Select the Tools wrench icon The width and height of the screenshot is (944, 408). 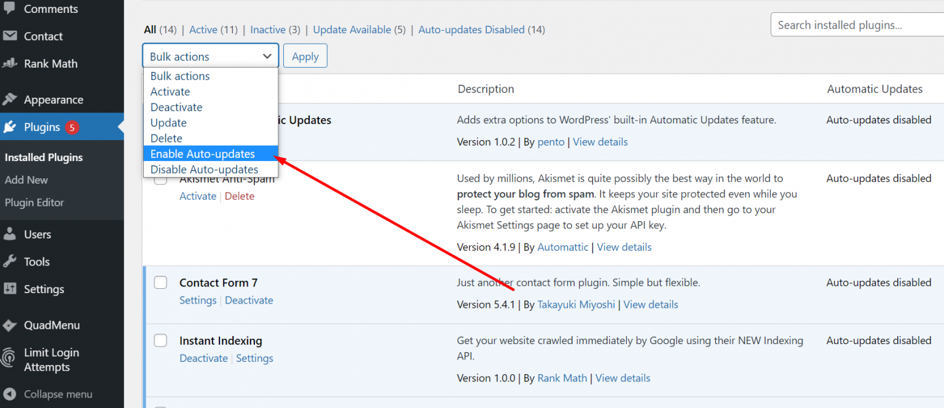click(x=10, y=261)
